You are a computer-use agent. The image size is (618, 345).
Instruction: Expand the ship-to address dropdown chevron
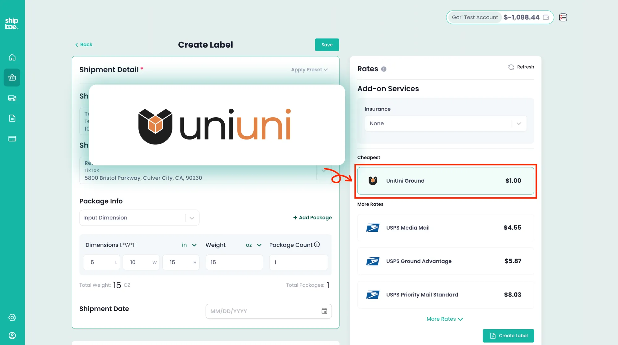coord(324,171)
